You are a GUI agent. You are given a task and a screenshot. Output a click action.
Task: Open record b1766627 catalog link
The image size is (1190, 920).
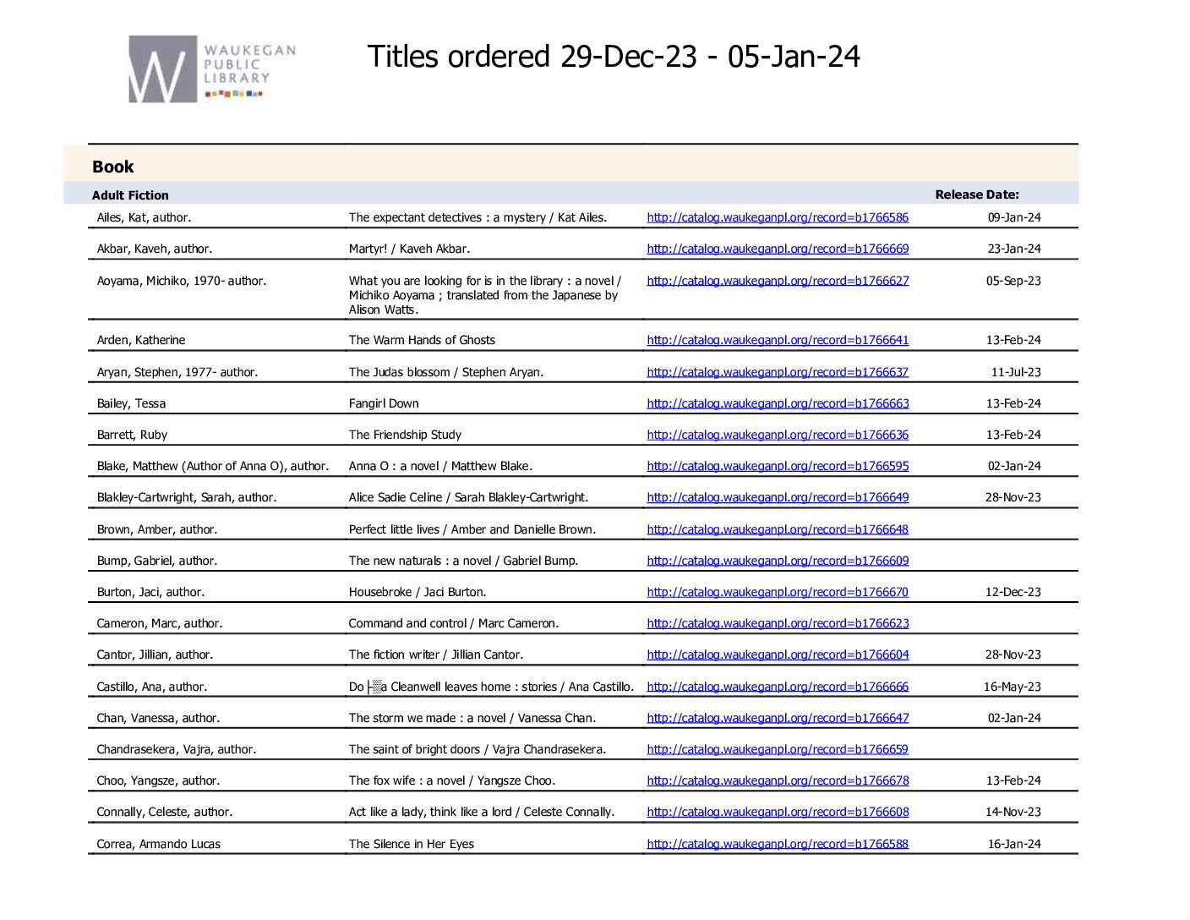click(778, 281)
